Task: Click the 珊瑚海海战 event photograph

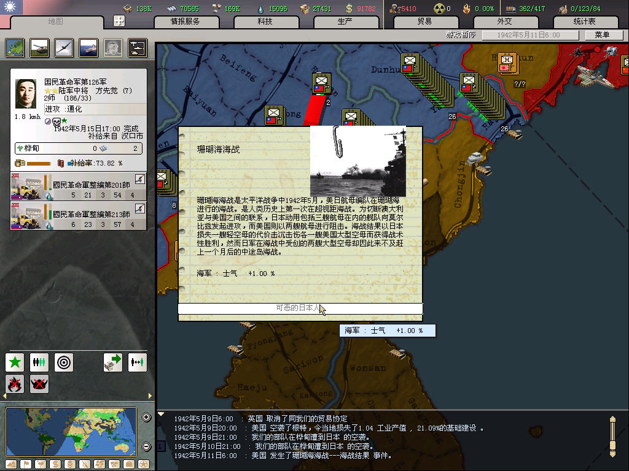Action: (358, 161)
